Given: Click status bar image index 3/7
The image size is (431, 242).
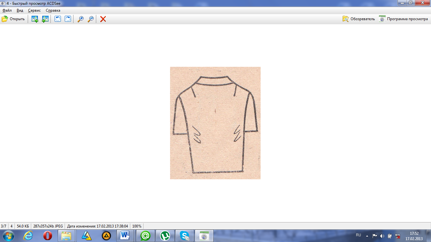Looking at the screenshot, I should (3, 226).
